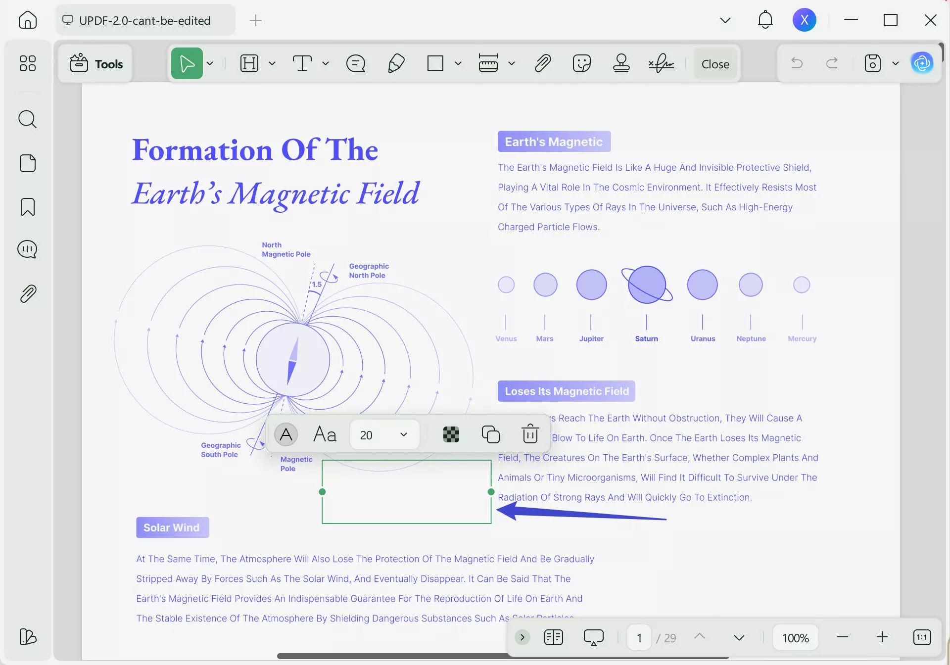Screen dimensions: 950x665
Task: Switch to two-page view at the bottom
Action: point(554,637)
